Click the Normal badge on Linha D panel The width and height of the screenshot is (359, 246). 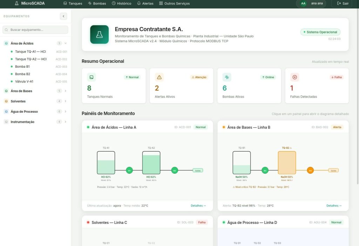(336, 222)
